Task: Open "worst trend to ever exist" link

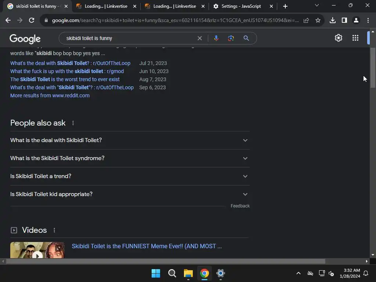Action: (65, 79)
